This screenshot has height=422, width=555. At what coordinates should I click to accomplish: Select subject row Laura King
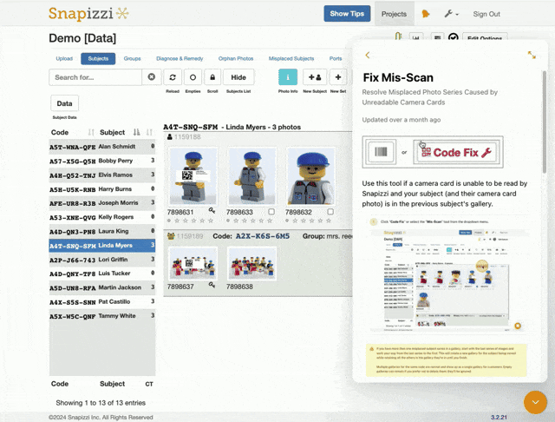102,231
